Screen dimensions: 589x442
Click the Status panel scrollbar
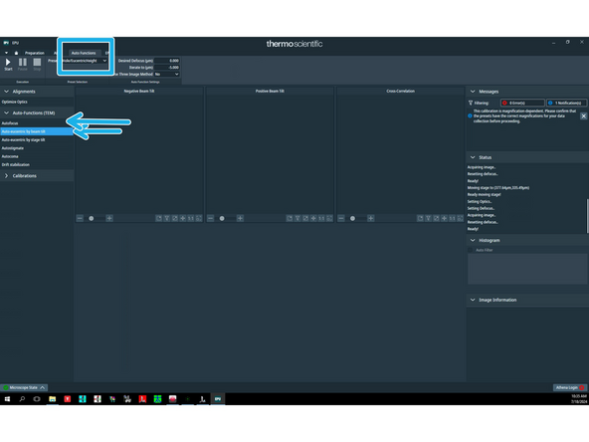pos(587,216)
